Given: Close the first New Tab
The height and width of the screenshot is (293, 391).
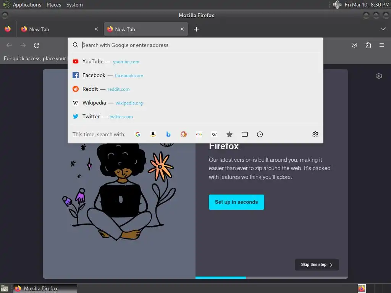Looking at the screenshot, I should tap(96, 29).
